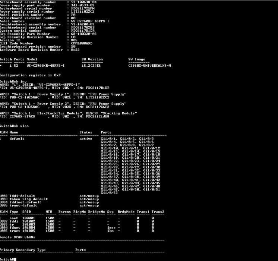Image resolution: width=278 pixels, height=261 pixels.
Task: Select the description "Stacking Module"
Action: tap(119, 113)
